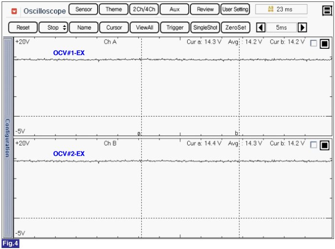Open the Sensor menu
This screenshot has height=249, width=335.
[83, 9]
